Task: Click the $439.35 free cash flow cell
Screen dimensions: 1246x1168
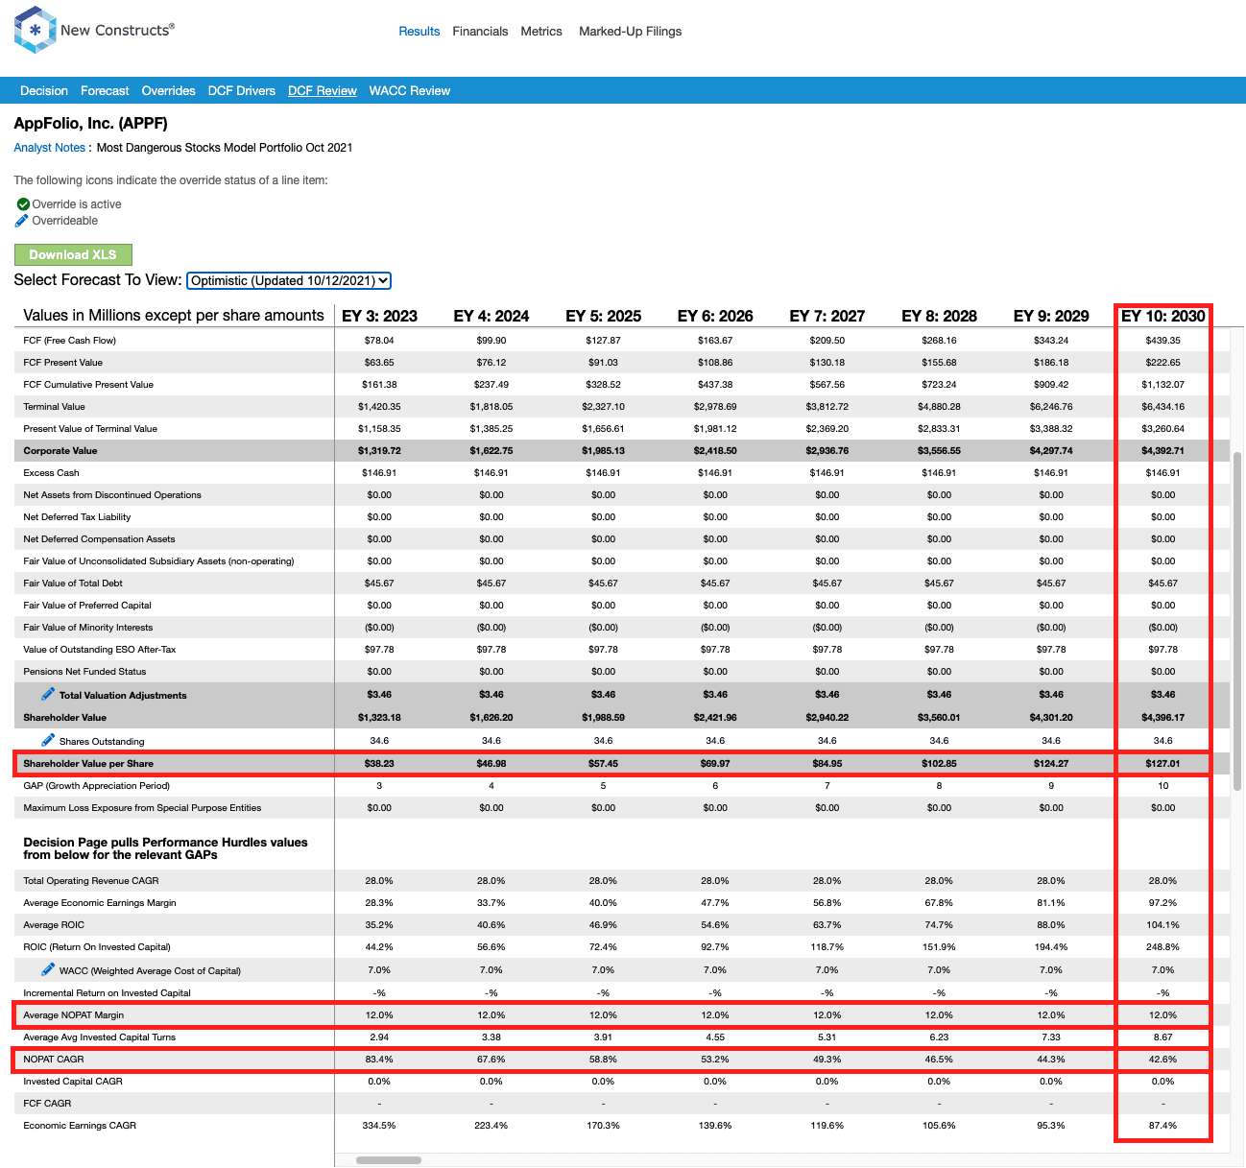Action: tap(1163, 341)
